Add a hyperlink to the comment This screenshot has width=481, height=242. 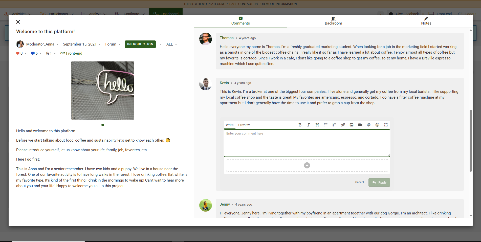pos(343,125)
